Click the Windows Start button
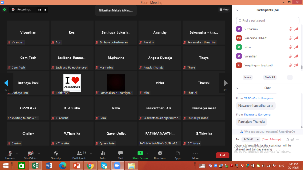Viewport: 303px width, 170px height. pyautogui.click(x=5, y=166)
